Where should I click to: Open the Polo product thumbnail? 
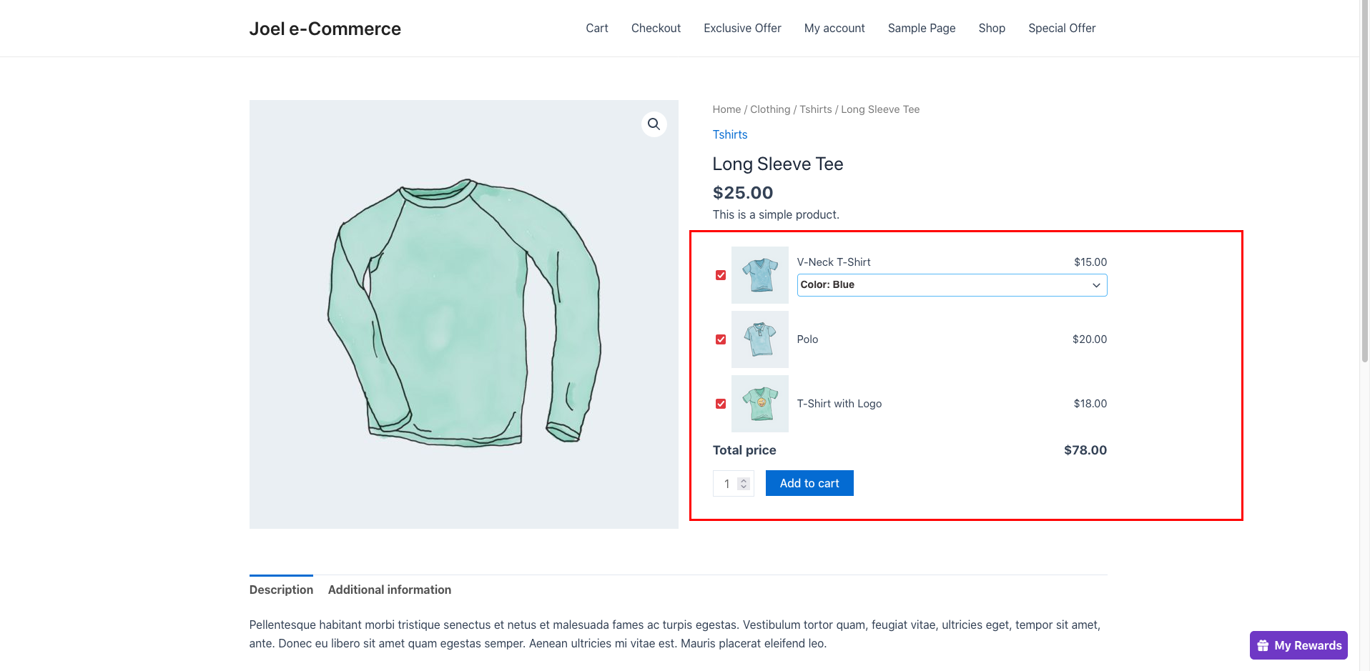pyautogui.click(x=759, y=339)
